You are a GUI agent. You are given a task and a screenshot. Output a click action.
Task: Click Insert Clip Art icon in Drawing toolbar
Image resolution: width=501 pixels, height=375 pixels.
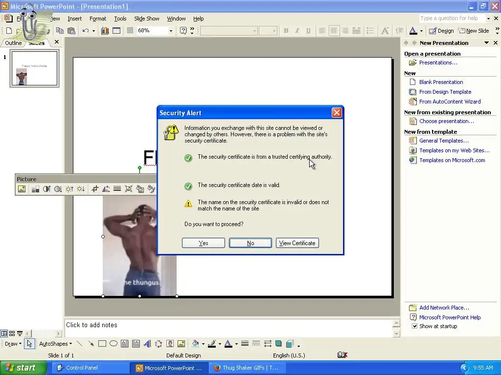pos(170,344)
